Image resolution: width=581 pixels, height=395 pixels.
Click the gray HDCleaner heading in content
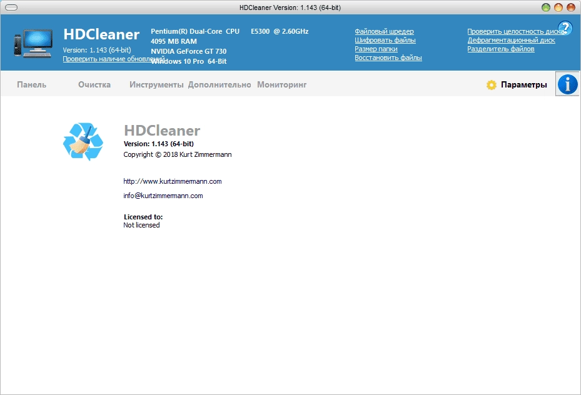[x=162, y=130]
